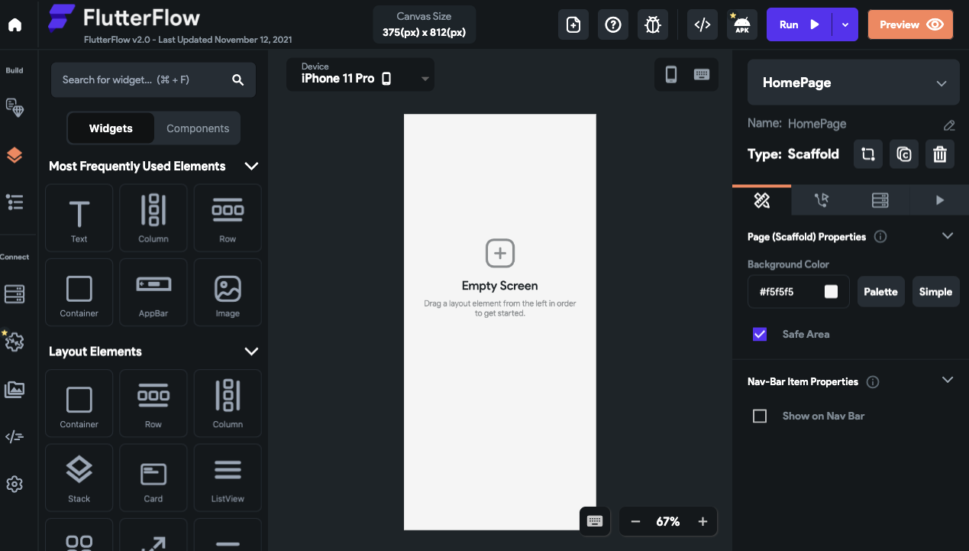Click the Simple color button
The width and height of the screenshot is (969, 551).
pos(935,292)
